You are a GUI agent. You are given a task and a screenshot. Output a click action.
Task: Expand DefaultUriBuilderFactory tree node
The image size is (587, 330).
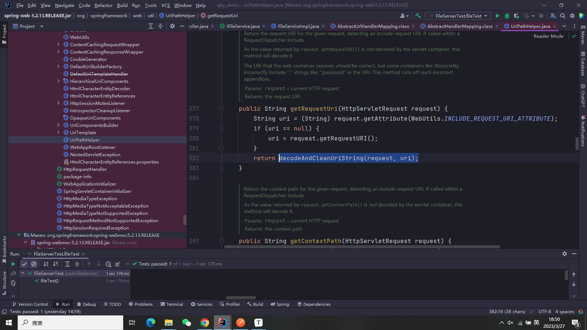(58, 66)
